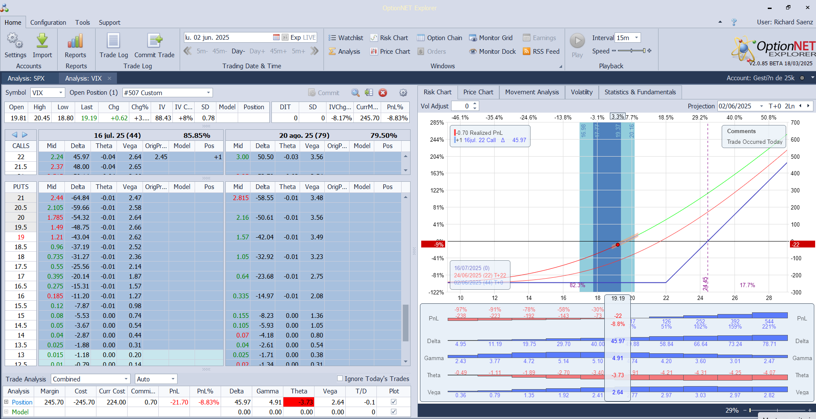This screenshot has height=419, width=816.
Task: Click the 5m+ button
Action: (298, 51)
